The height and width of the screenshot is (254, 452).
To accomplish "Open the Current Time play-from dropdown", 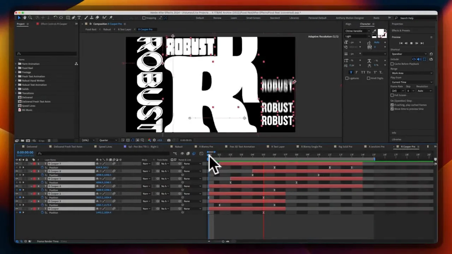I will (412, 82).
